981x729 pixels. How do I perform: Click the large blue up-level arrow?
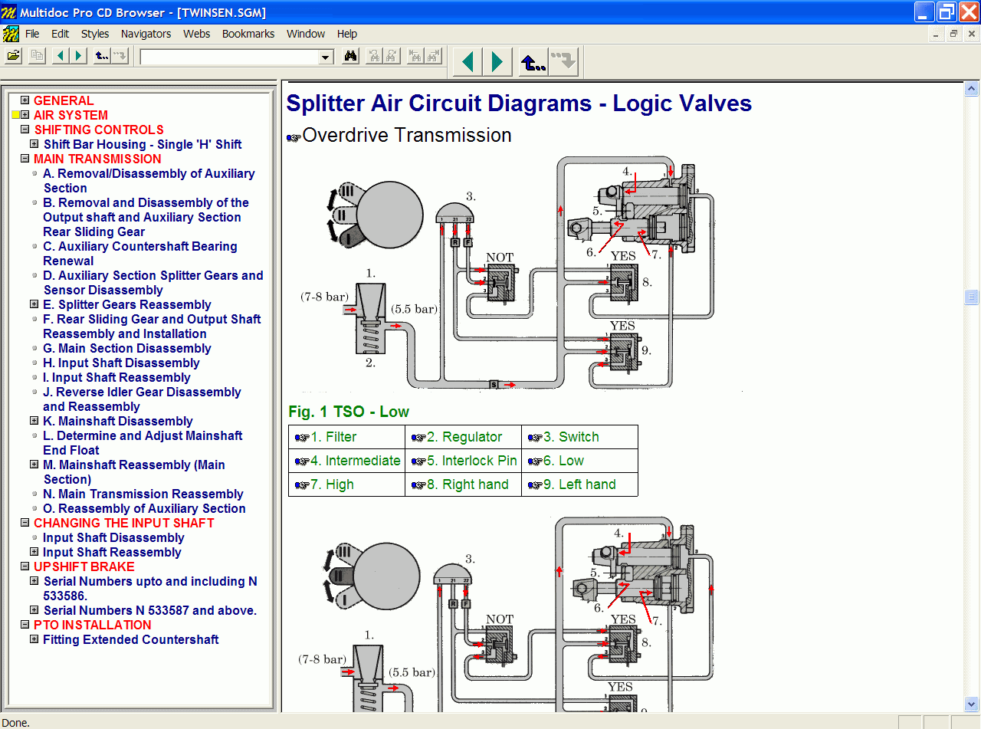pos(533,62)
